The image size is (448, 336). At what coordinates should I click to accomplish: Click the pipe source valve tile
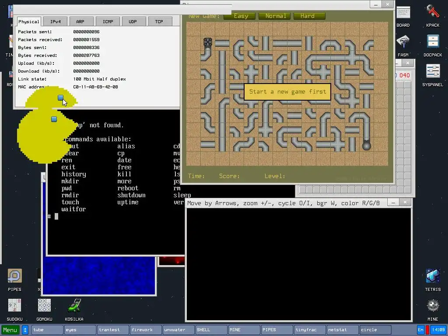pyautogui.click(x=208, y=43)
